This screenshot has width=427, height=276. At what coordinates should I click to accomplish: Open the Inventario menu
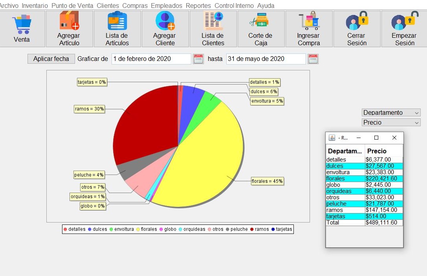tap(35, 6)
